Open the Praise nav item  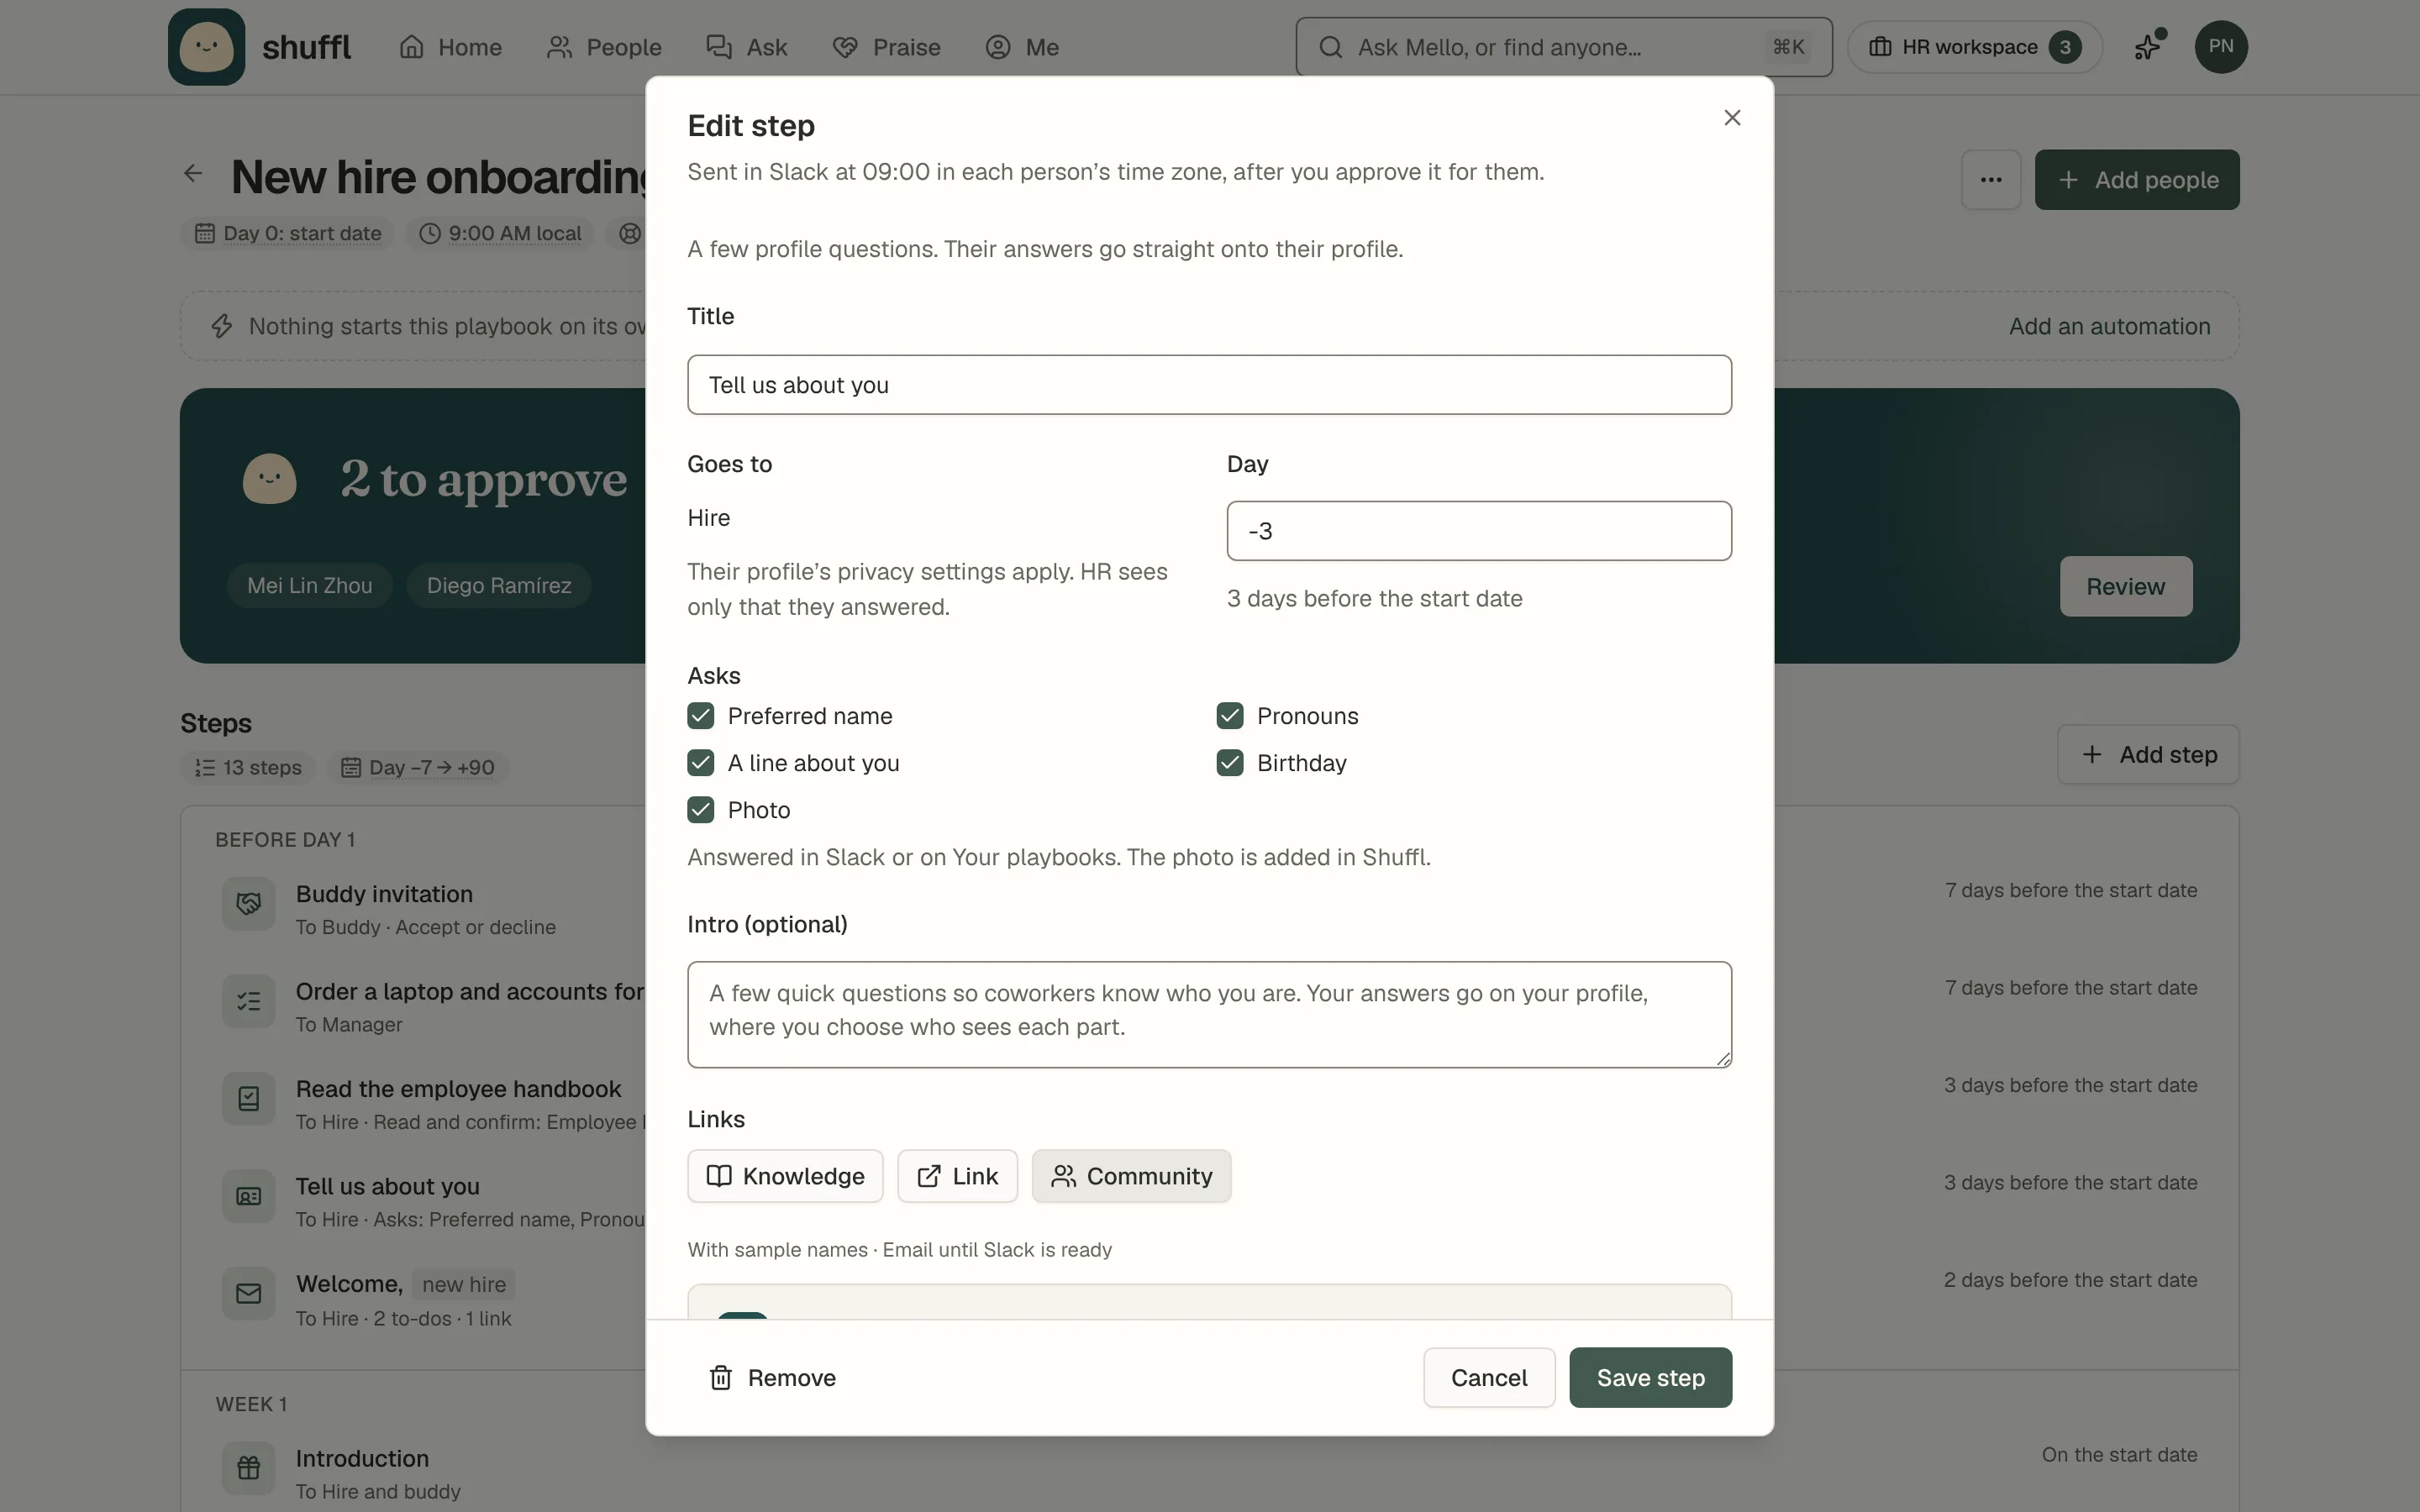pos(886,47)
